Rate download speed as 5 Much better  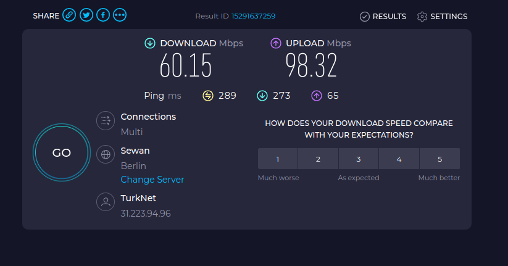pos(439,159)
